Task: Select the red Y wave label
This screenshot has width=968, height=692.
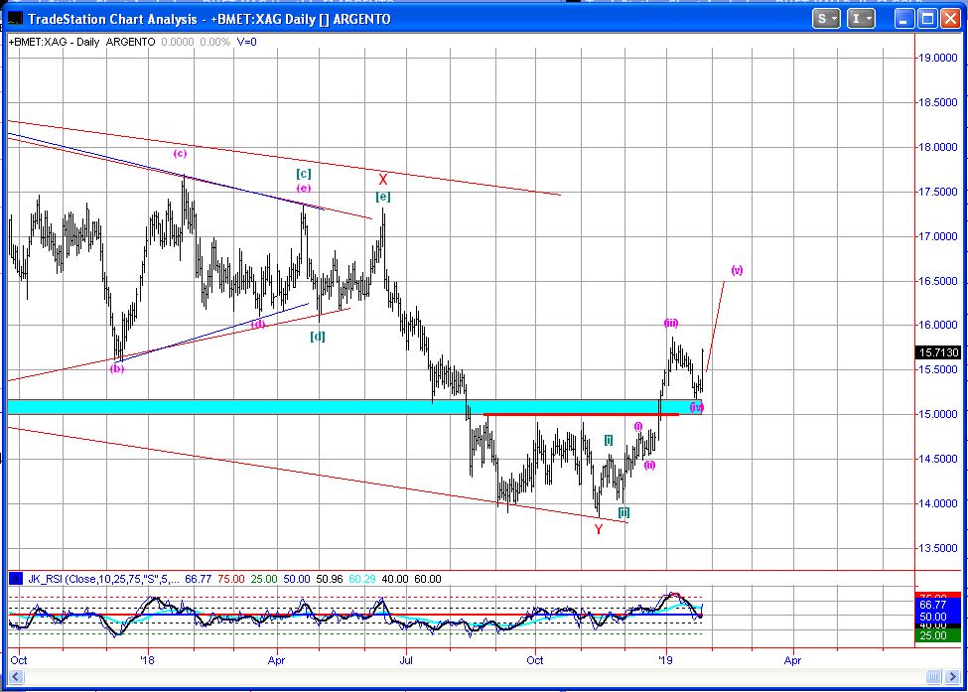Action: [599, 529]
